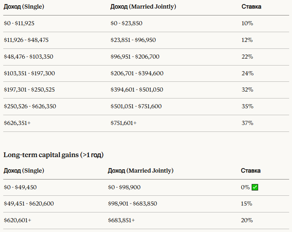
Task: Click the 20% capital gains rate
Action: tap(247, 220)
